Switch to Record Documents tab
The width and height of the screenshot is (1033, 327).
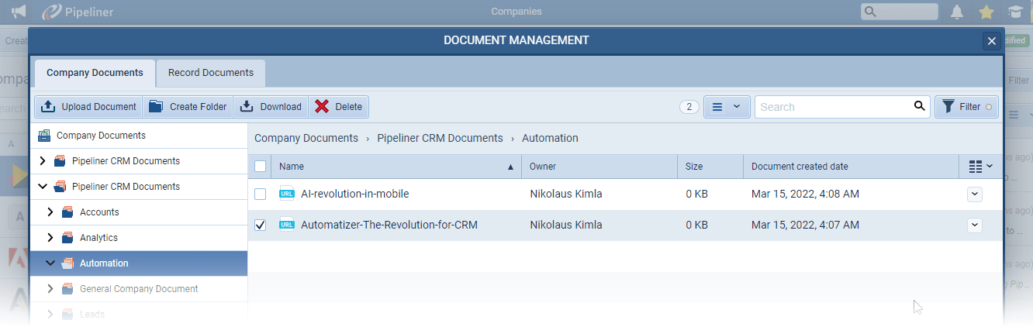click(211, 73)
